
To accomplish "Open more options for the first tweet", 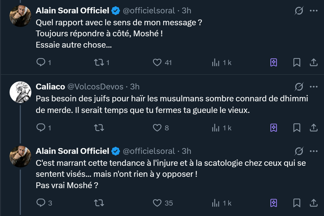I will coord(313,11).
